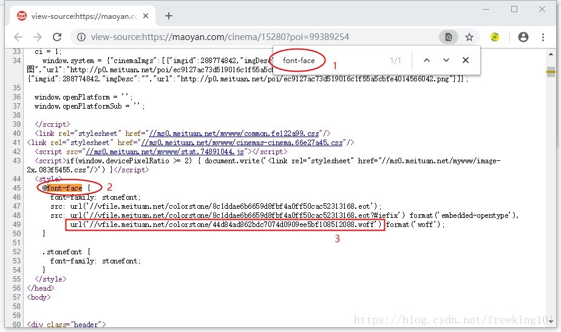Viewport: 561px width, 332px height.
Task: Open the cinemas-cinema.66e27a45.css link
Action: (242, 143)
